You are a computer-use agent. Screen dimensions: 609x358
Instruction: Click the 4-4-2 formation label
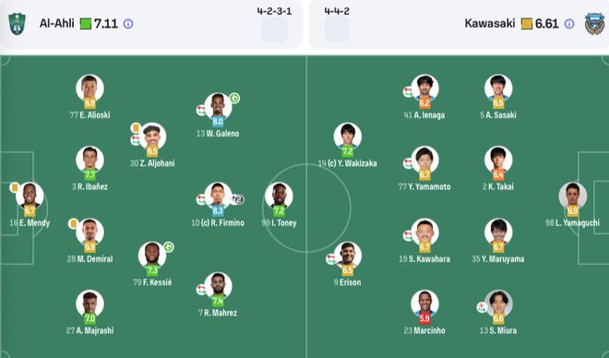337,11
